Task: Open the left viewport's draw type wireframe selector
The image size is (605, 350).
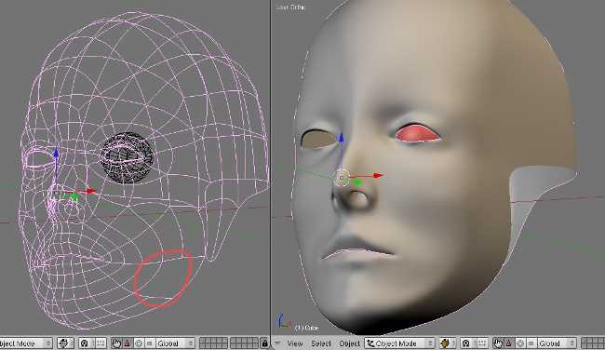Action: point(65,343)
